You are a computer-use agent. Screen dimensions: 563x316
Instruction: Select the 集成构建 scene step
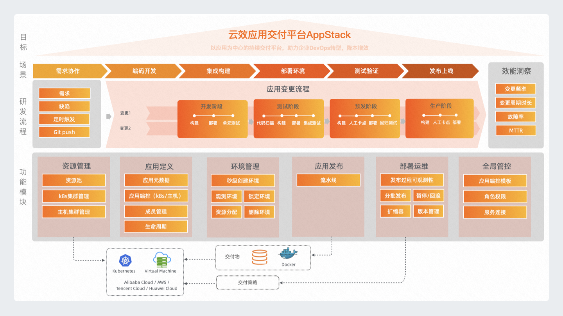[x=218, y=71]
